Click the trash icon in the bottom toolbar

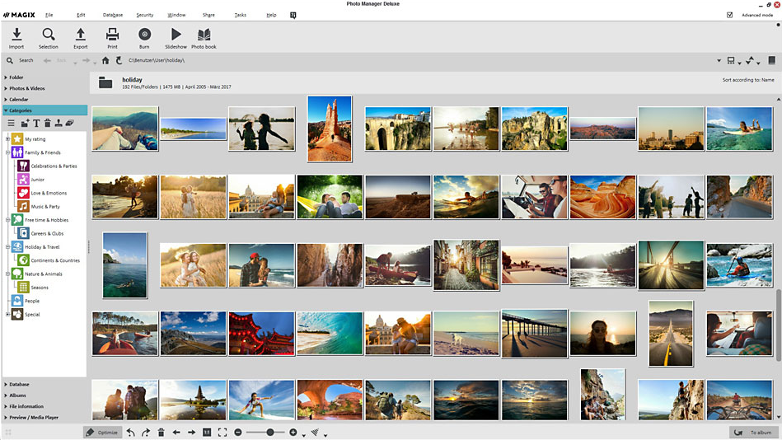[161, 433]
